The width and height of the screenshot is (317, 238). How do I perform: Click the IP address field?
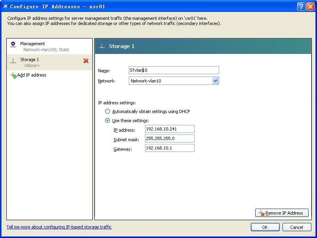[x=170, y=129]
